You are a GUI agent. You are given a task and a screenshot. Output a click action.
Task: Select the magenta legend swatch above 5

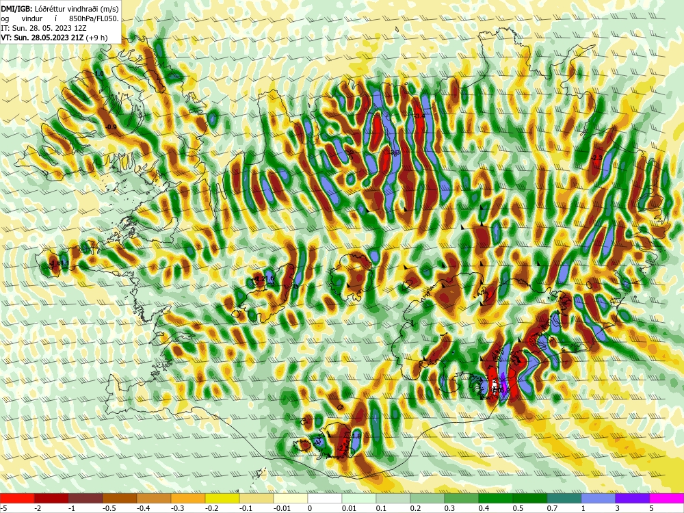click(x=667, y=498)
